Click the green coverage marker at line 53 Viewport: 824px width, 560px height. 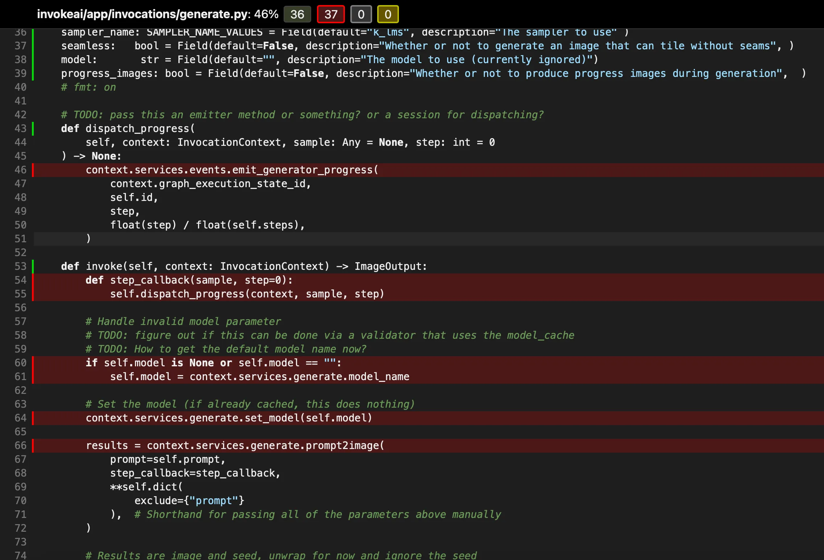point(33,266)
